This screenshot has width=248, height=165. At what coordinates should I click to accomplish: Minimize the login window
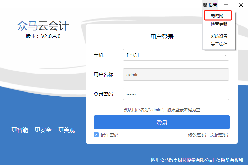(x=226, y=5)
